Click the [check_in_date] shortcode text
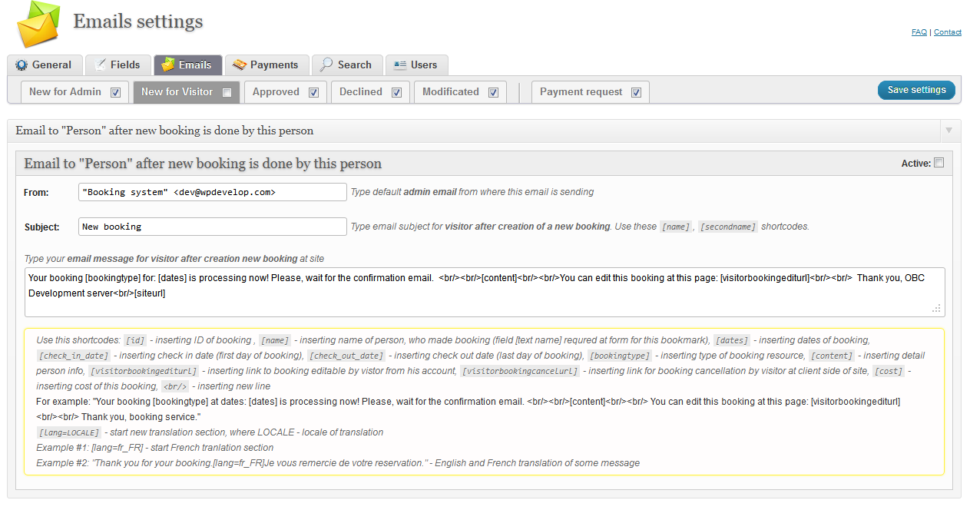 point(74,356)
